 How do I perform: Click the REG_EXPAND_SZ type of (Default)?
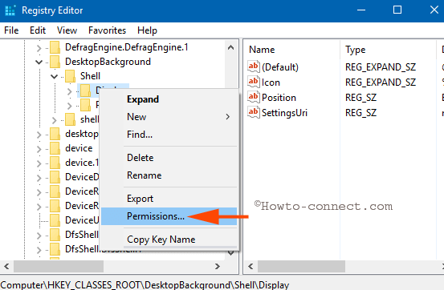pos(381,67)
